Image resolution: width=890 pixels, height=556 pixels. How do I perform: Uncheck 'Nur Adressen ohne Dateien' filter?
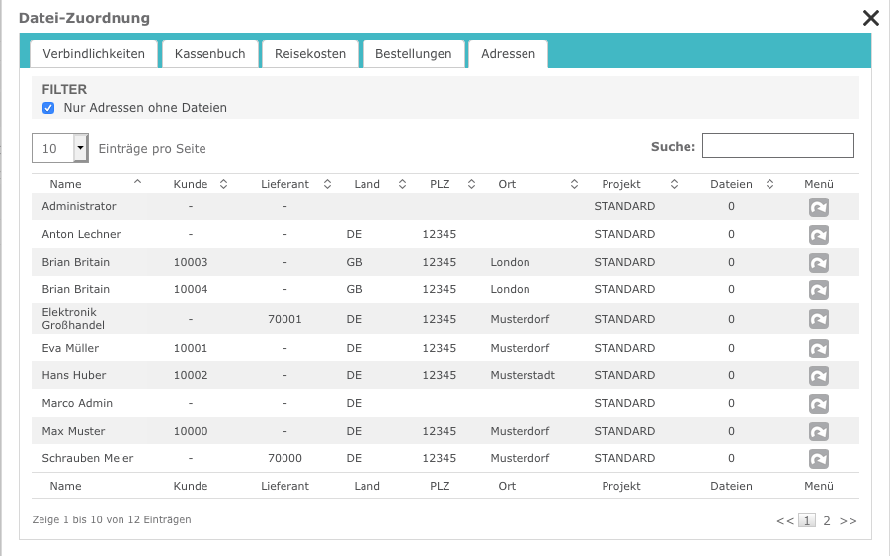48,108
